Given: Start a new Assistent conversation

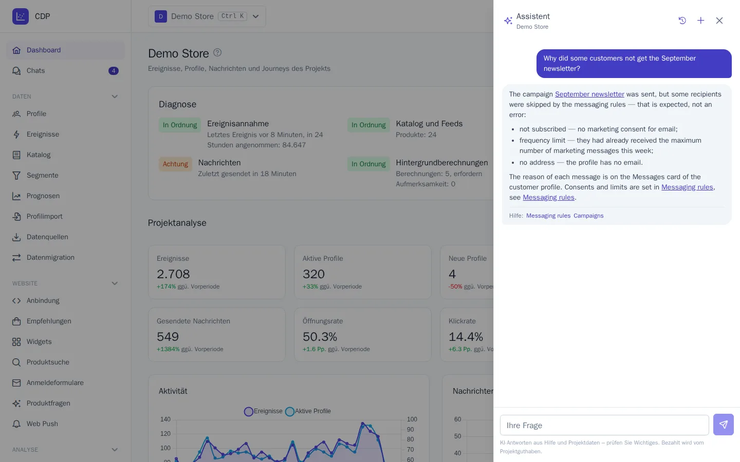Looking at the screenshot, I should tap(701, 21).
